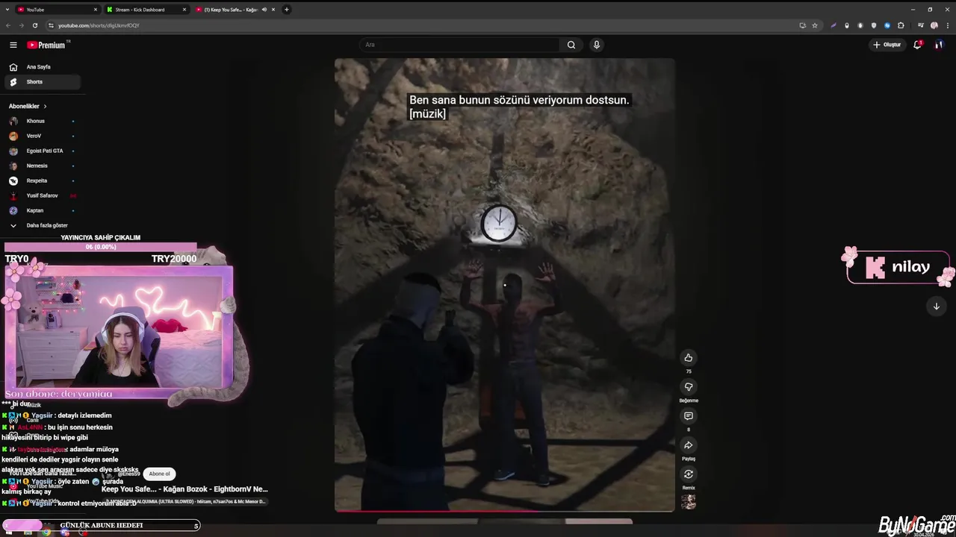Open a new browser tab
This screenshot has width=956, height=537.
(287, 10)
